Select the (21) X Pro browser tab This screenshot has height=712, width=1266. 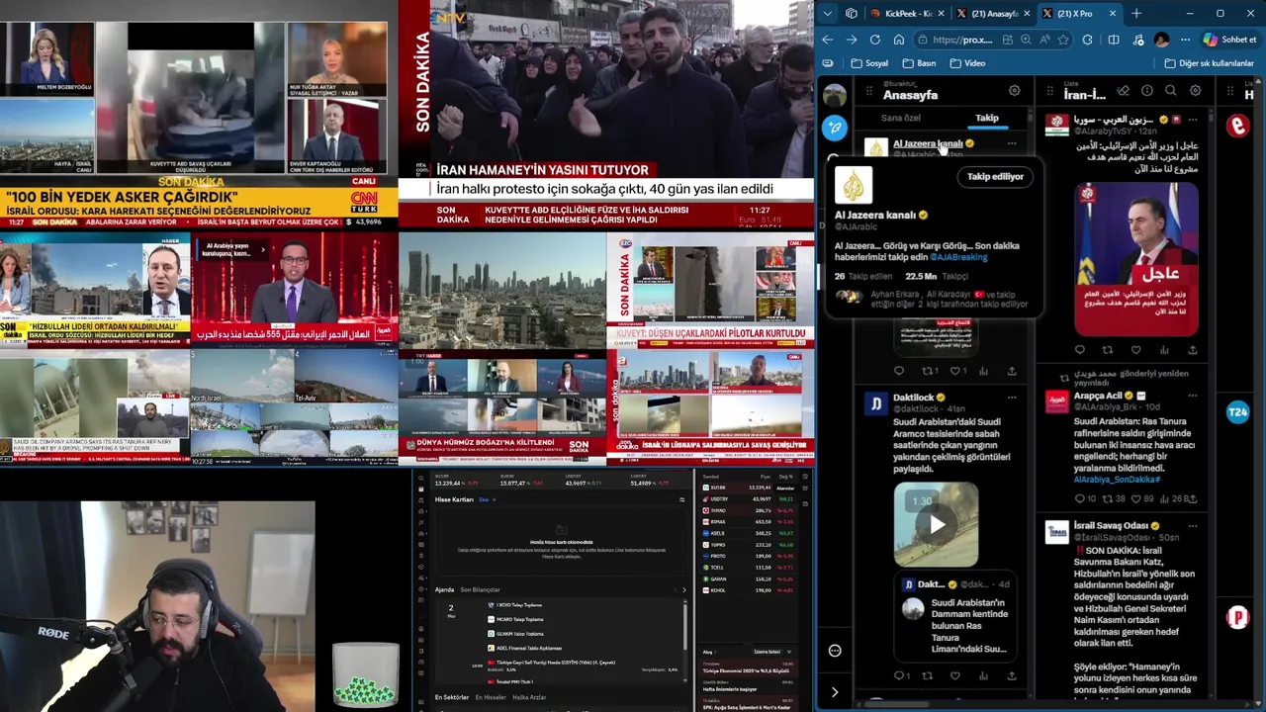[x=1080, y=14]
